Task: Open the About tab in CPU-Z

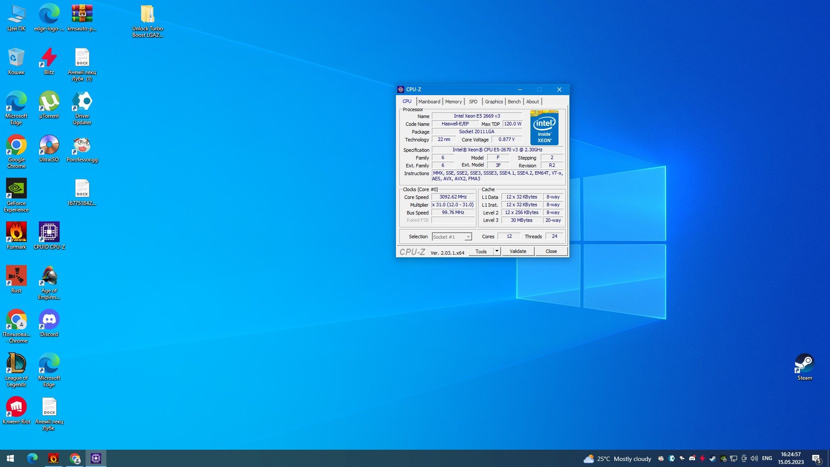Action: tap(533, 102)
